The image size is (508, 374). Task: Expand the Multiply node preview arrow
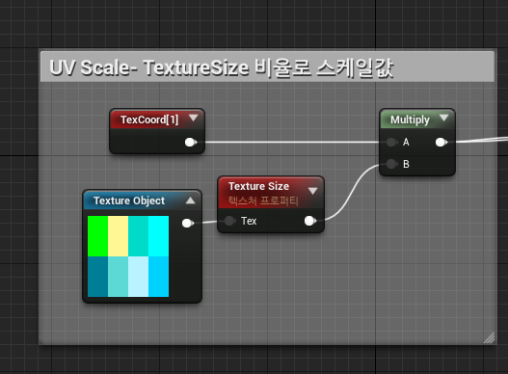pos(443,118)
